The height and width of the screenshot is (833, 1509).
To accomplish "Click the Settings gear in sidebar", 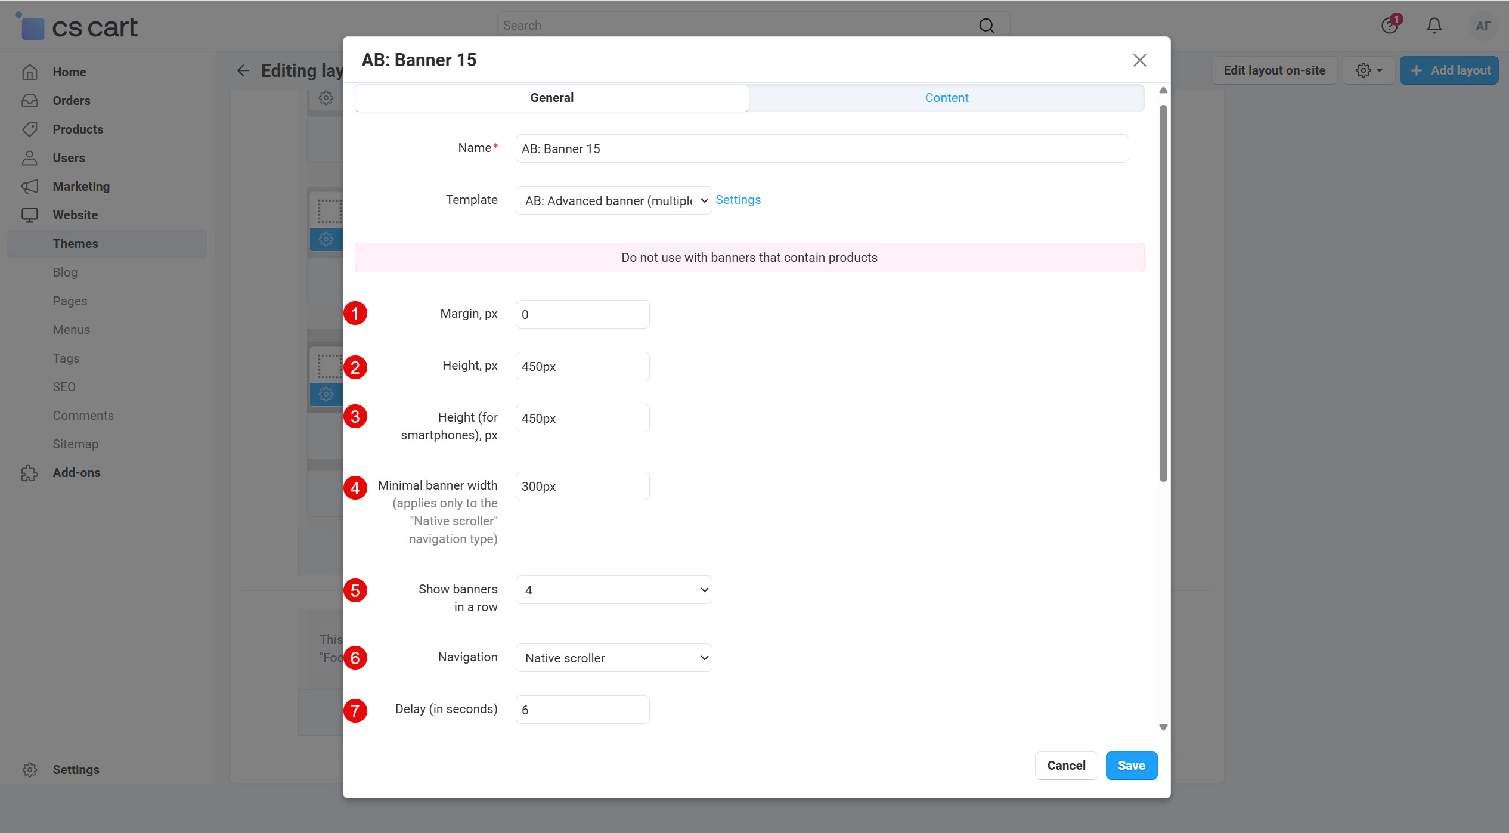I will [x=29, y=769].
